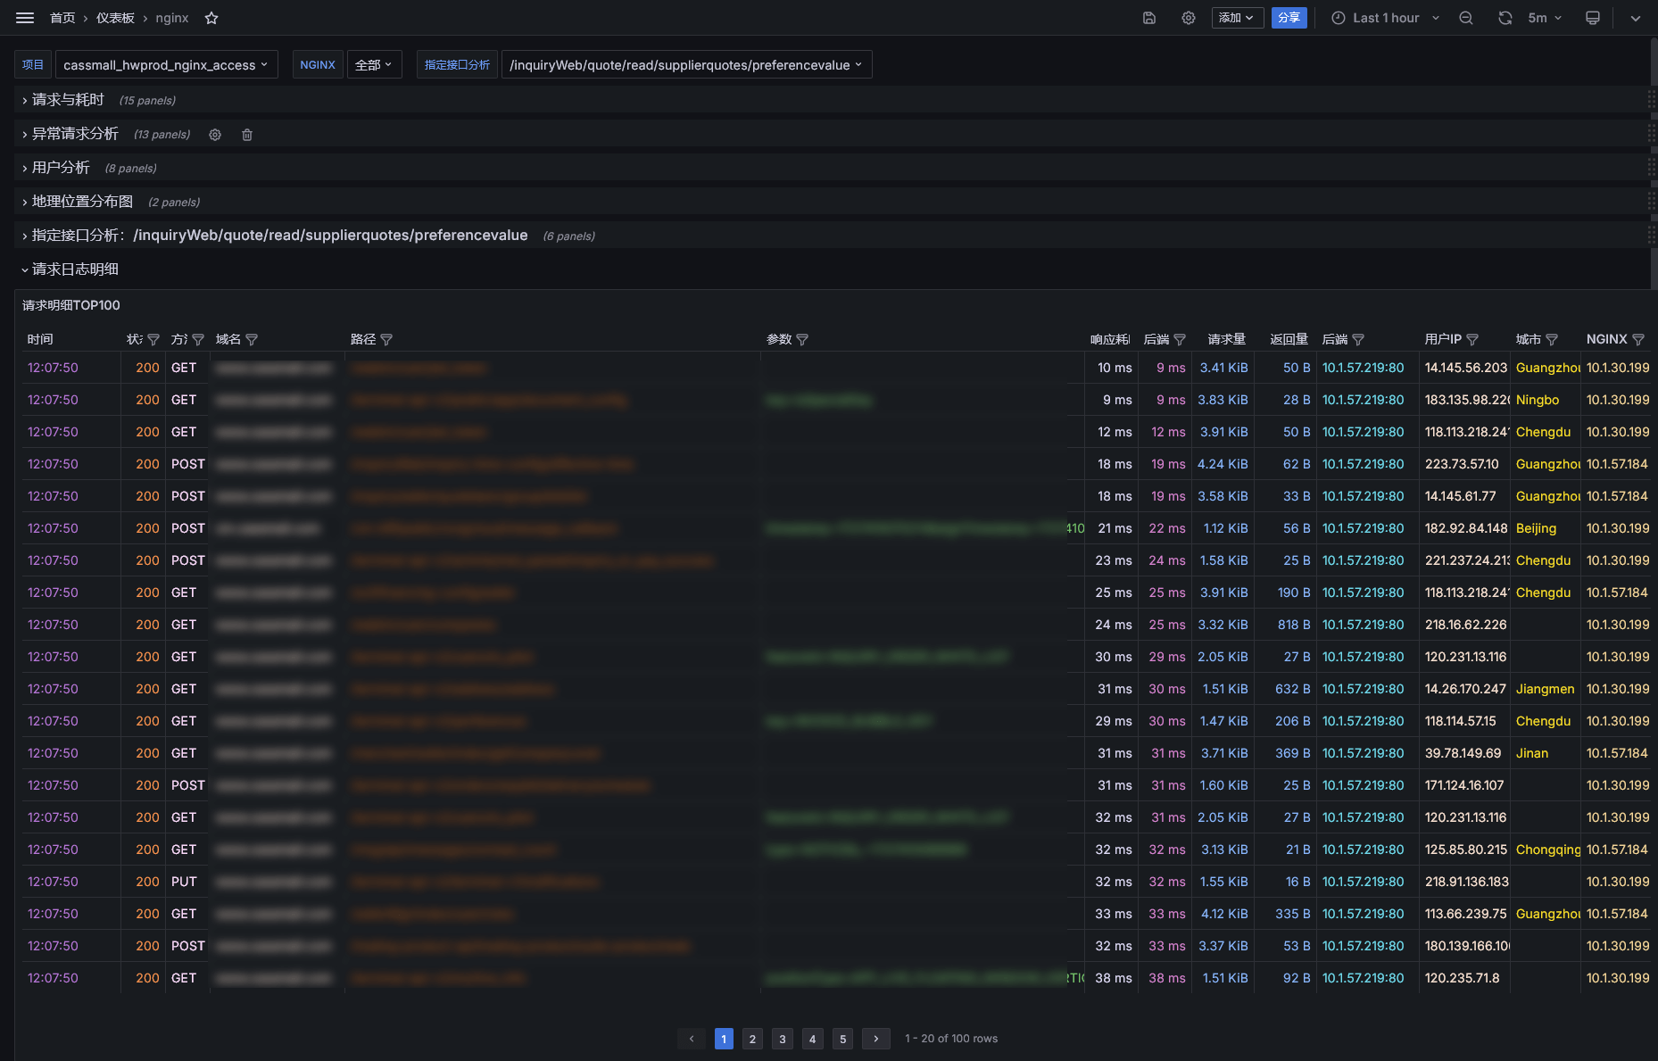The height and width of the screenshot is (1061, 1658).
Task: Filter the 域名 column
Action: tap(252, 340)
